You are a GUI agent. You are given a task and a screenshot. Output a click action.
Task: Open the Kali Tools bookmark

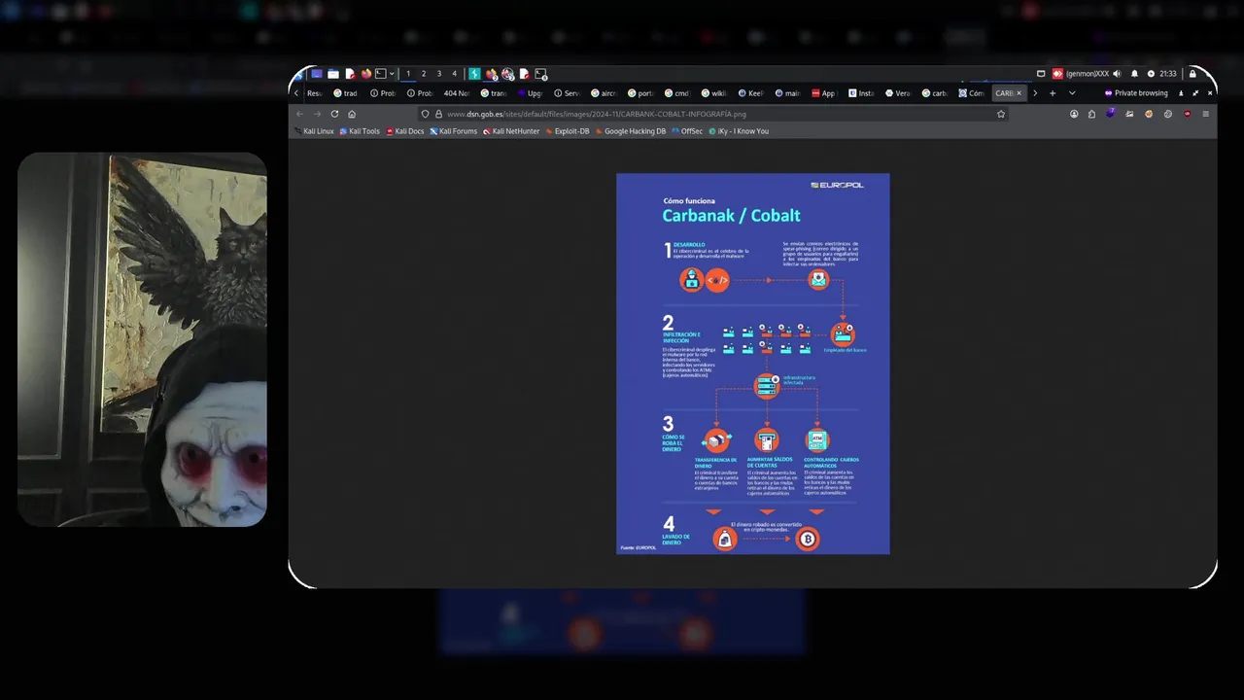click(x=360, y=131)
